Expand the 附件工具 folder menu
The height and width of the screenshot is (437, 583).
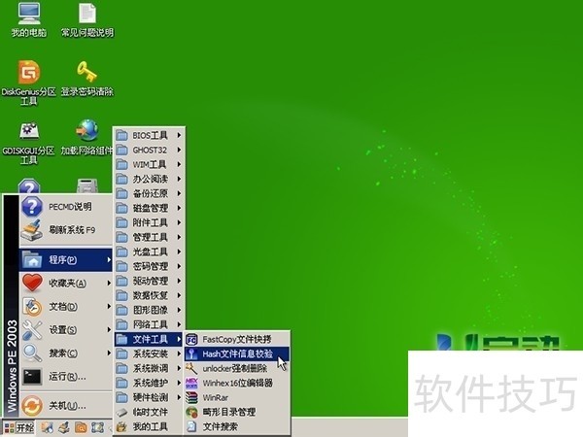pos(149,222)
